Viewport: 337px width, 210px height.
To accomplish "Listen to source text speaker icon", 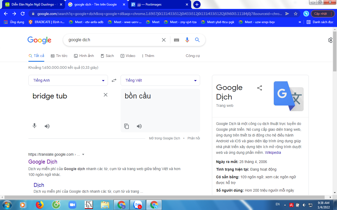I will pyautogui.click(x=47, y=126).
